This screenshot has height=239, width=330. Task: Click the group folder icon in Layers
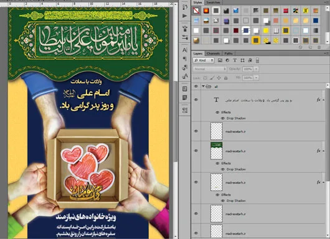click(x=209, y=87)
